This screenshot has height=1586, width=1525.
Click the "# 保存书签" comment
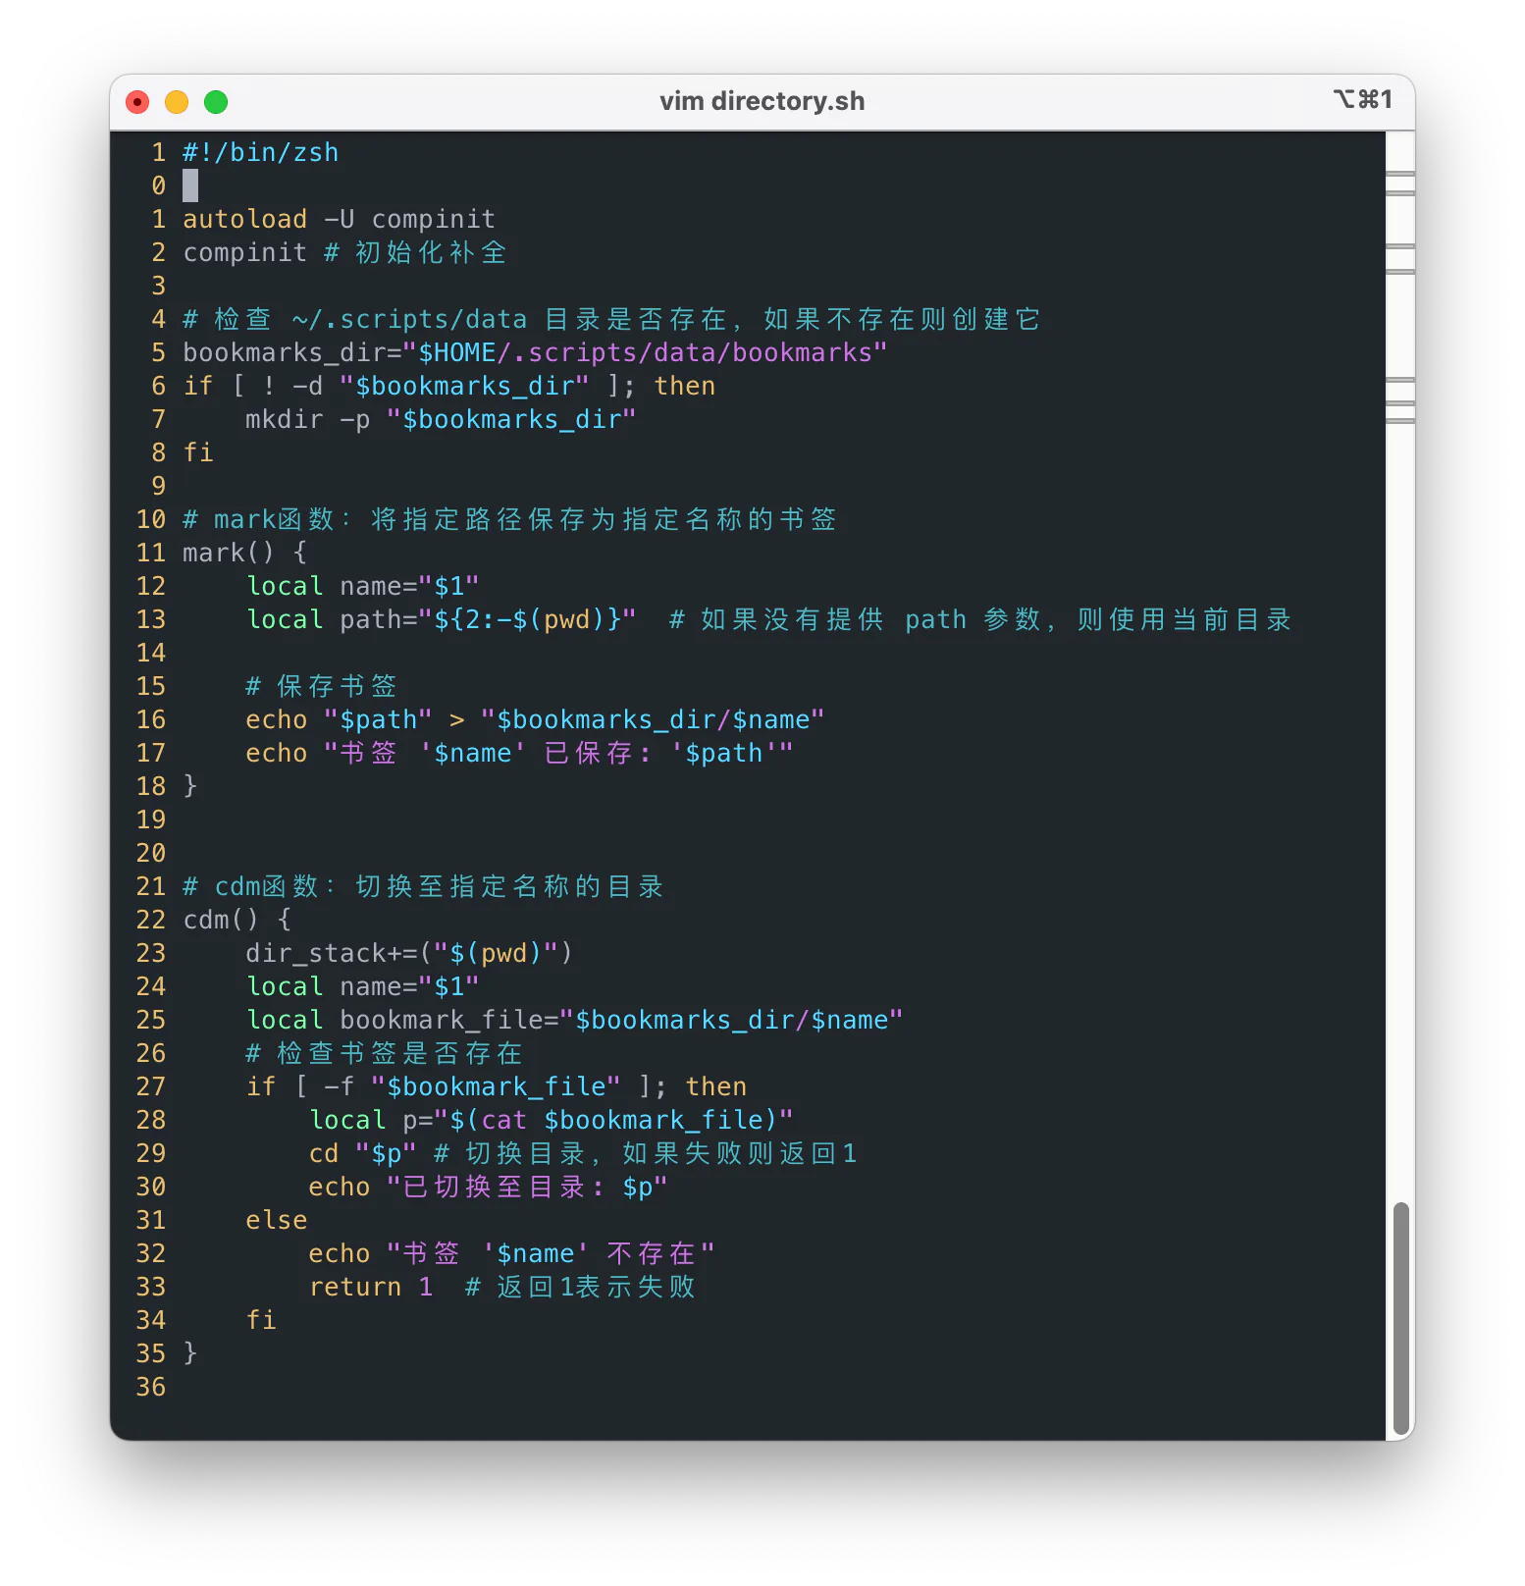(321, 686)
